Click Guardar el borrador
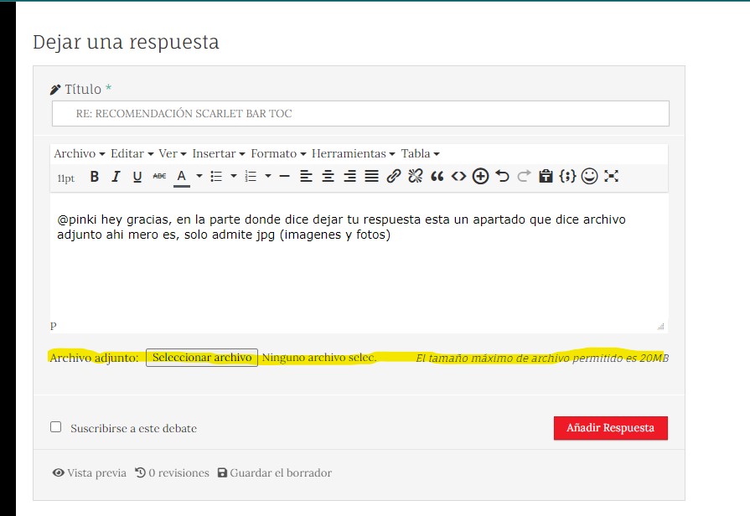The image size is (750, 516). pyautogui.click(x=275, y=473)
